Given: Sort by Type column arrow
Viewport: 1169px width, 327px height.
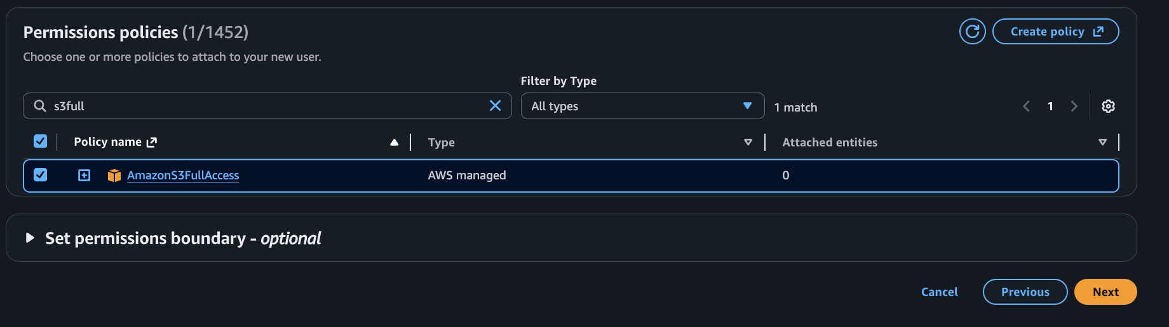Looking at the screenshot, I should click(x=748, y=143).
